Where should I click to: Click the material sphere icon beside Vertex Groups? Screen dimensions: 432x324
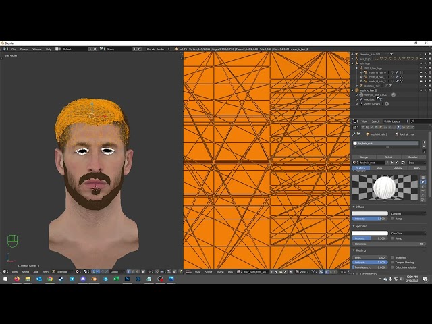tap(387, 104)
